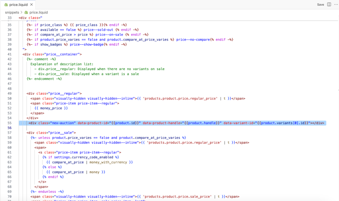
Task: Click the Shopify file icon in breadcrumb
Action: pyautogui.click(x=26, y=12)
